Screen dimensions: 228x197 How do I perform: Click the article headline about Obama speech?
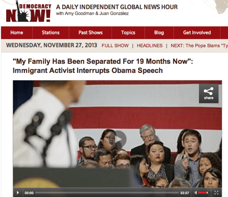pyautogui.click(x=103, y=66)
